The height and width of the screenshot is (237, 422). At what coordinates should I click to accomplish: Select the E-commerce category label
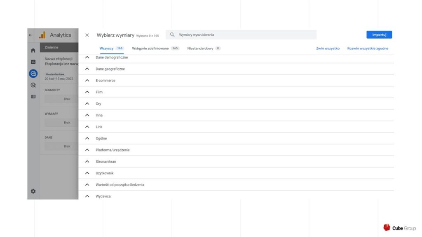105,81
